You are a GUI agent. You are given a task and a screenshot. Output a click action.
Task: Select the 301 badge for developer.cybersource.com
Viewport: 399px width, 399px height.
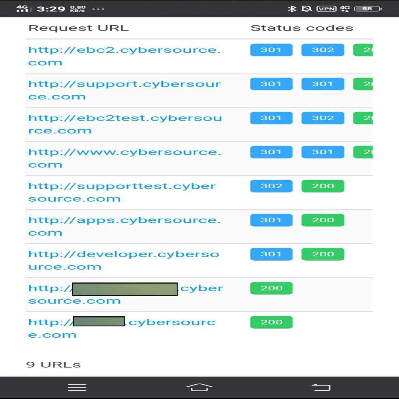(x=271, y=254)
